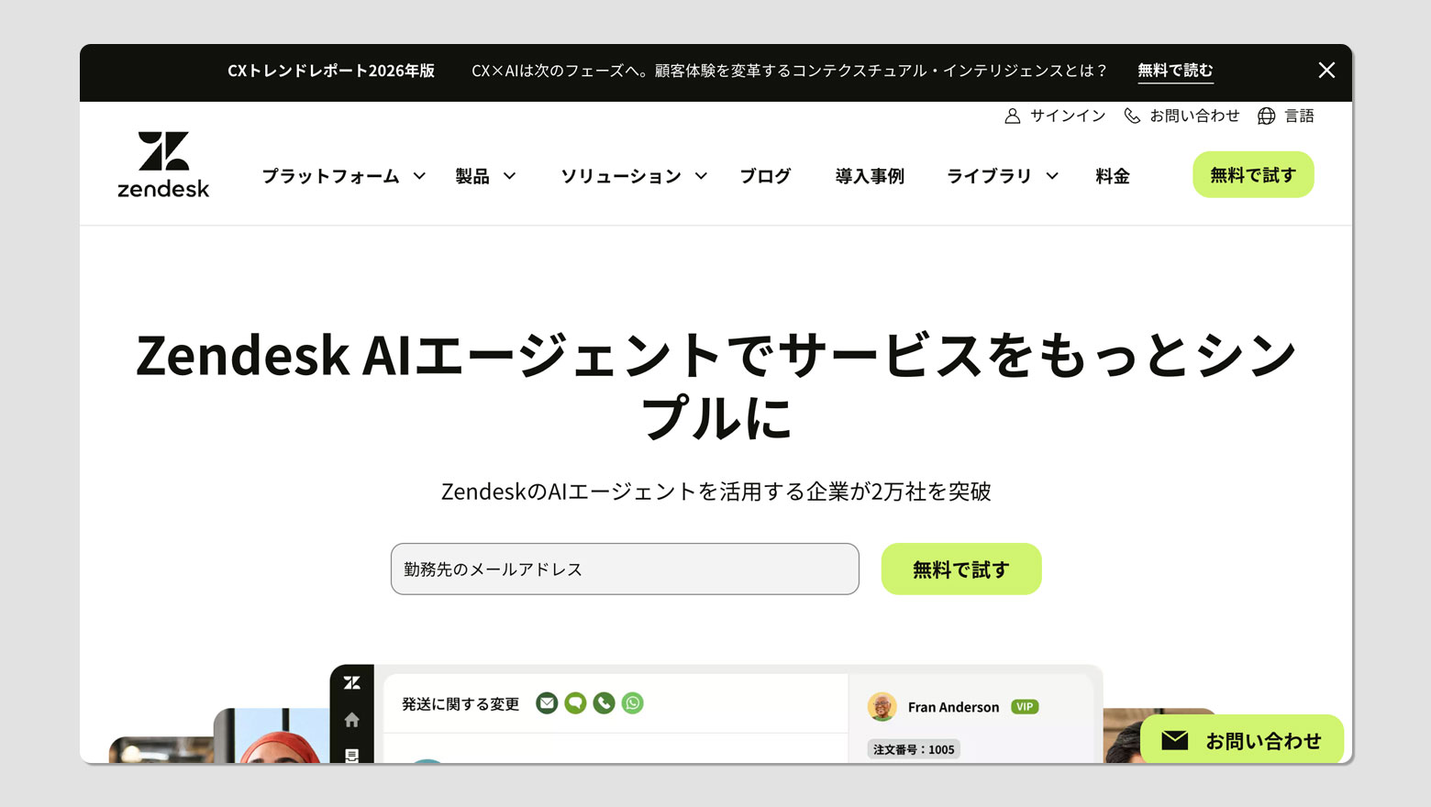The image size is (1431, 807).
Task: Open the floating お問い合わせ contact widget
Action: (x=1242, y=739)
